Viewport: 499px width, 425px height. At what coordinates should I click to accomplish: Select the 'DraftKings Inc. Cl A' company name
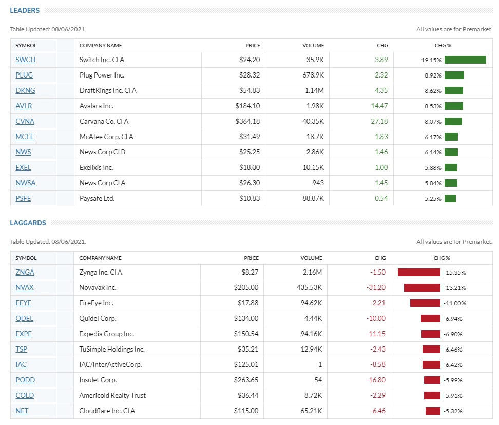tap(108, 91)
